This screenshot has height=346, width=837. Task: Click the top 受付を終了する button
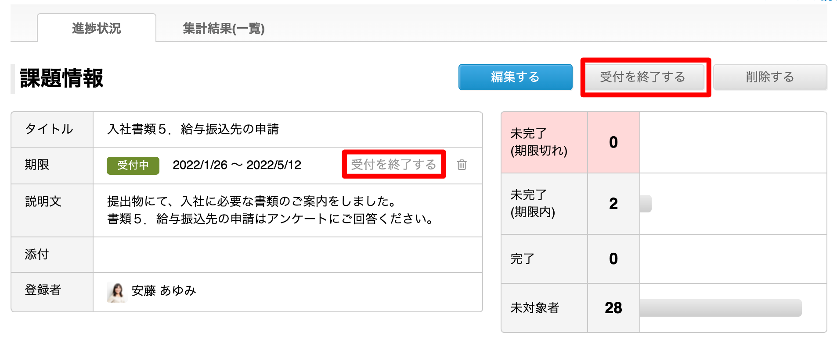coord(642,77)
